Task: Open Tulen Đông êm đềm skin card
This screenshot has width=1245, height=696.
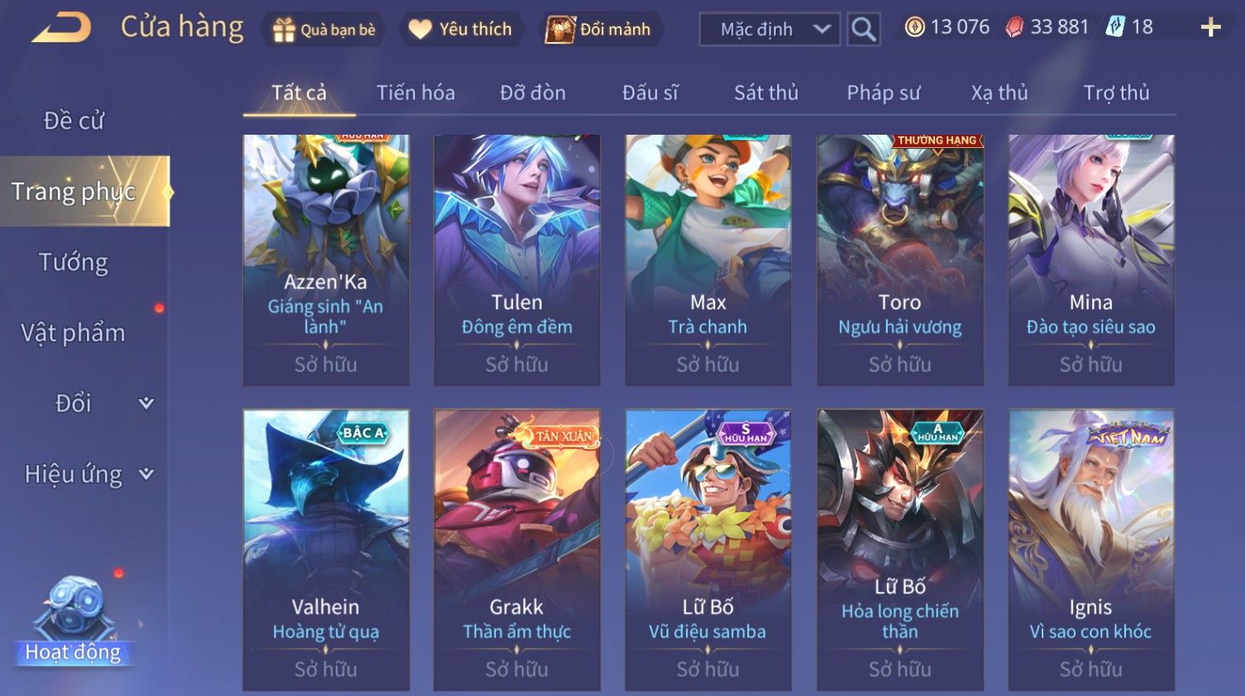Action: (517, 260)
